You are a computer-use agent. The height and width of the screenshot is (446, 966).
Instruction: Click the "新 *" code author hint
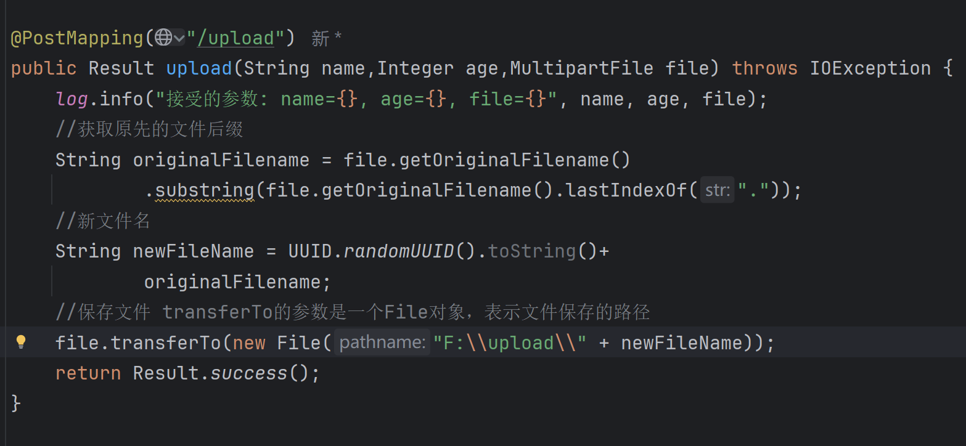[327, 39]
